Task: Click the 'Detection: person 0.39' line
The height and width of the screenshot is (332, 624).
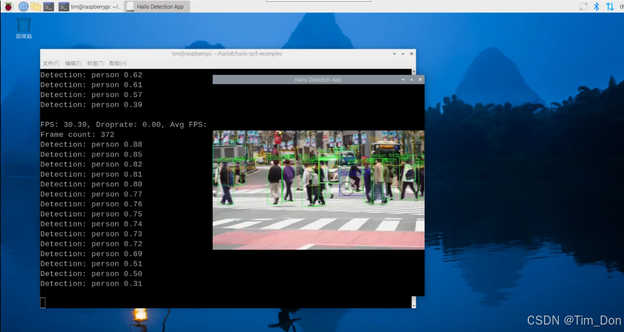Action: 91,105
